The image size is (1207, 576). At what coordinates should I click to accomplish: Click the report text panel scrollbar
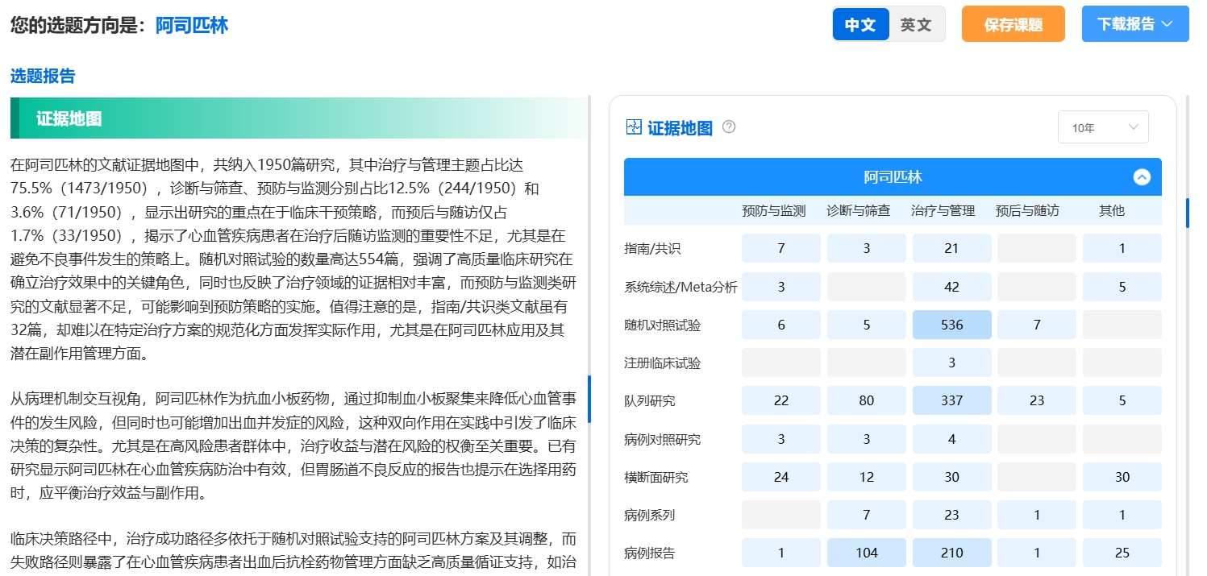click(589, 399)
